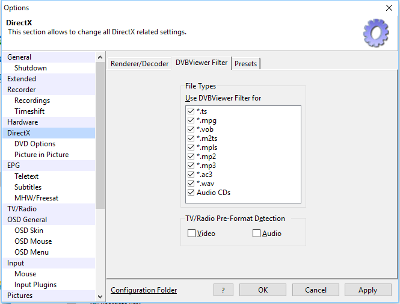Apply the settings with Apply button

tap(368, 290)
